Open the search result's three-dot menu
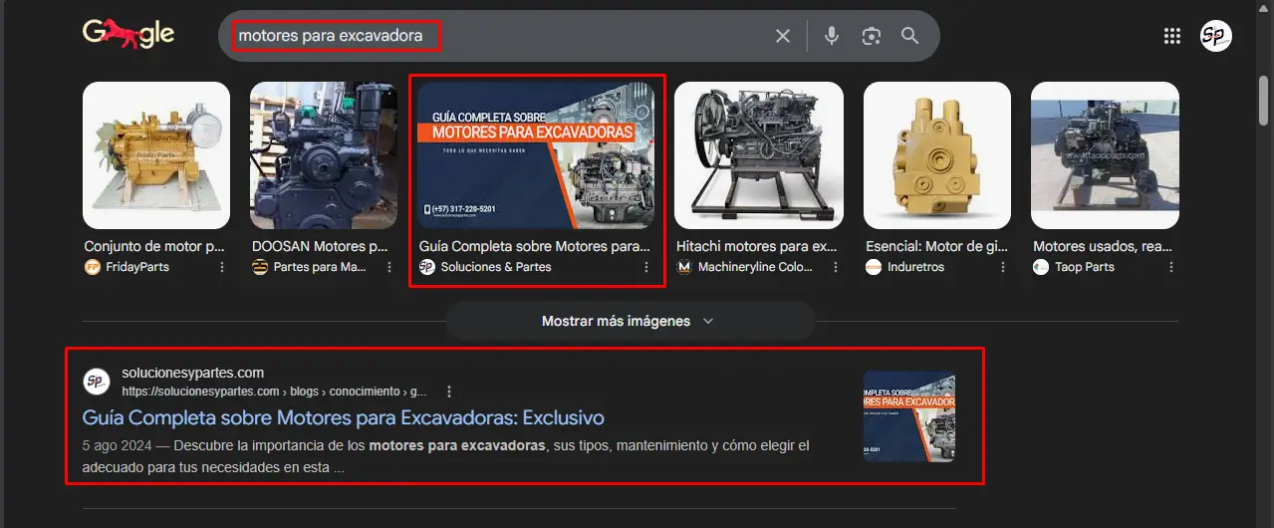Viewport: 1274px width, 528px height. tap(449, 392)
